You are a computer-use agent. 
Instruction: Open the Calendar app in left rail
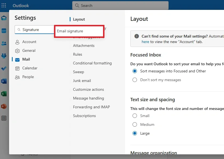4,31
